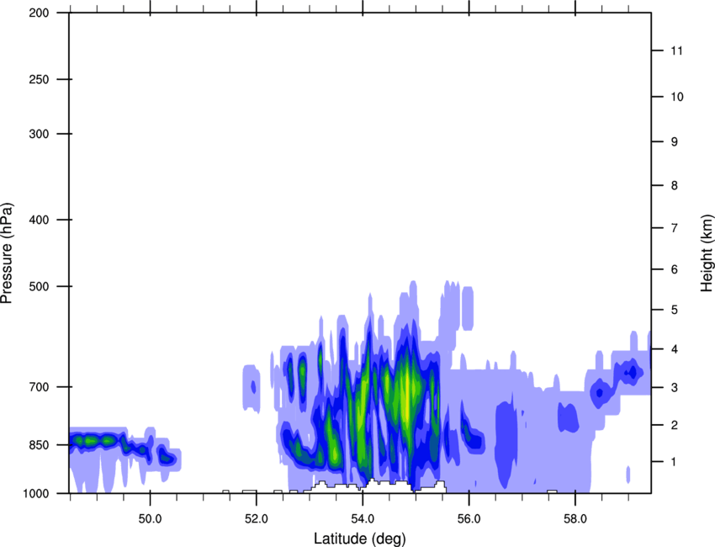715x547 pixels.
Task: Select the 700 pressure tick label
Action: 39,387
